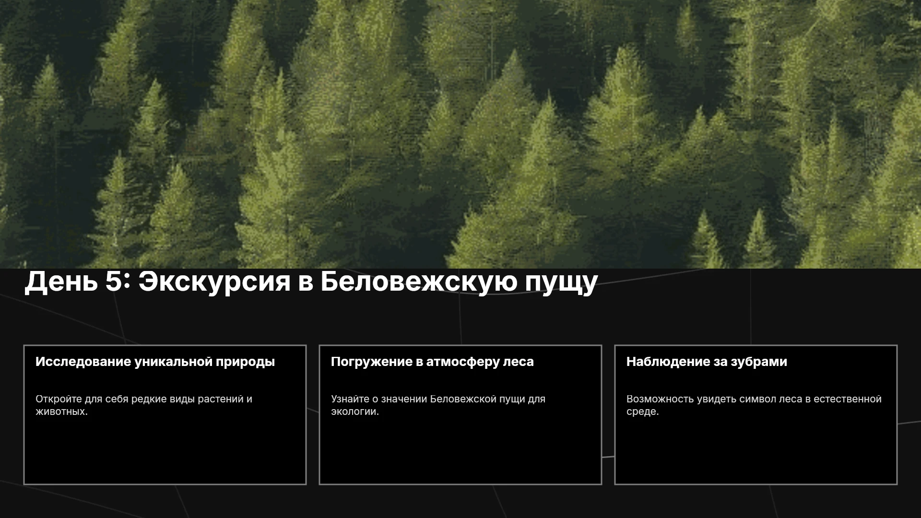921x518 pixels.
Task: Click the word Беловежскую in the title
Action: [418, 282]
